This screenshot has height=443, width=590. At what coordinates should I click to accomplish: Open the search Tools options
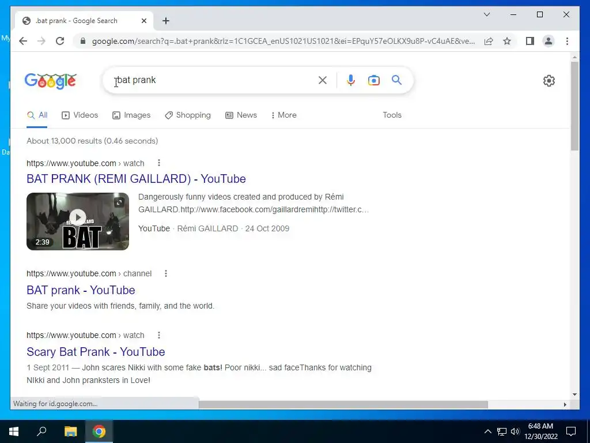(392, 115)
